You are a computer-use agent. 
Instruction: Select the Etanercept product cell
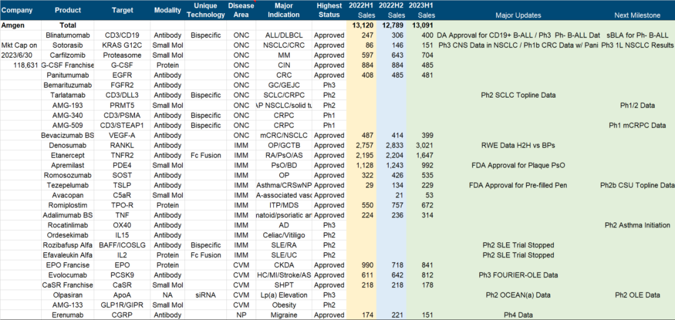tap(67, 155)
